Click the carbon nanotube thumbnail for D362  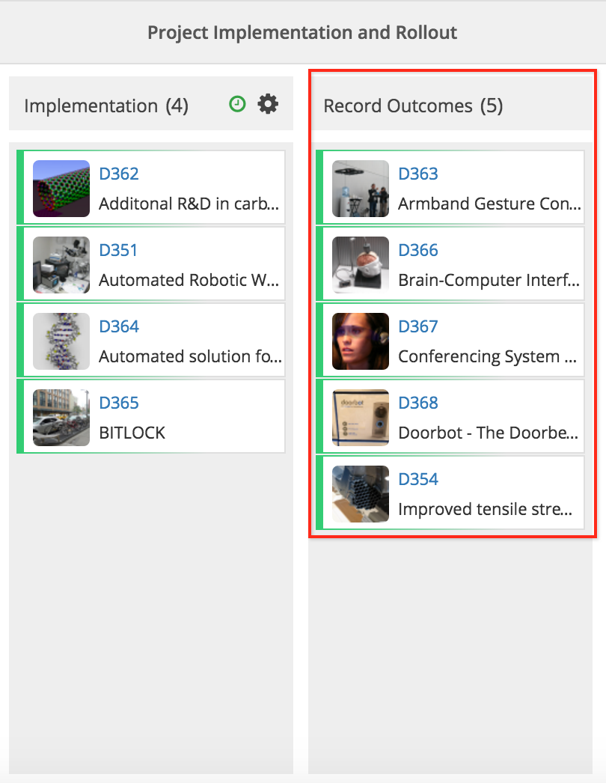pos(61,189)
